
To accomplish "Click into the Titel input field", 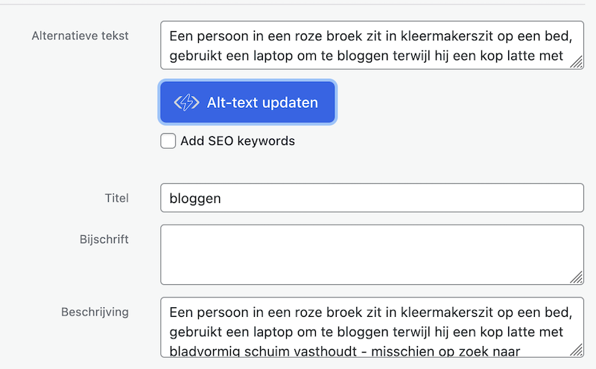I will [371, 198].
